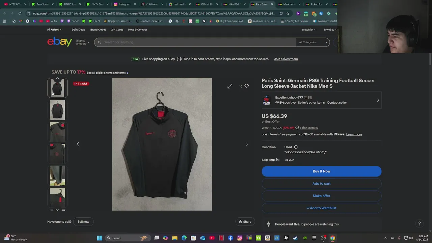The width and height of the screenshot is (432, 243).
Task: Open Amazon app in the taskbar
Action: [268, 238]
